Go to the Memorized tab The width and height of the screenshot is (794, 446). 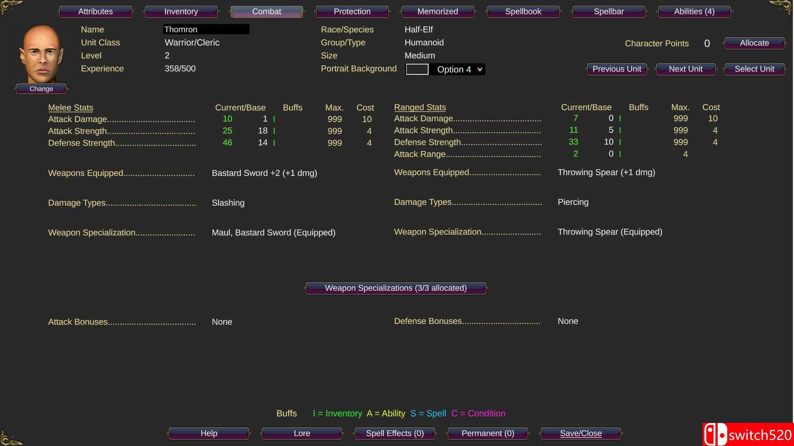click(x=438, y=12)
